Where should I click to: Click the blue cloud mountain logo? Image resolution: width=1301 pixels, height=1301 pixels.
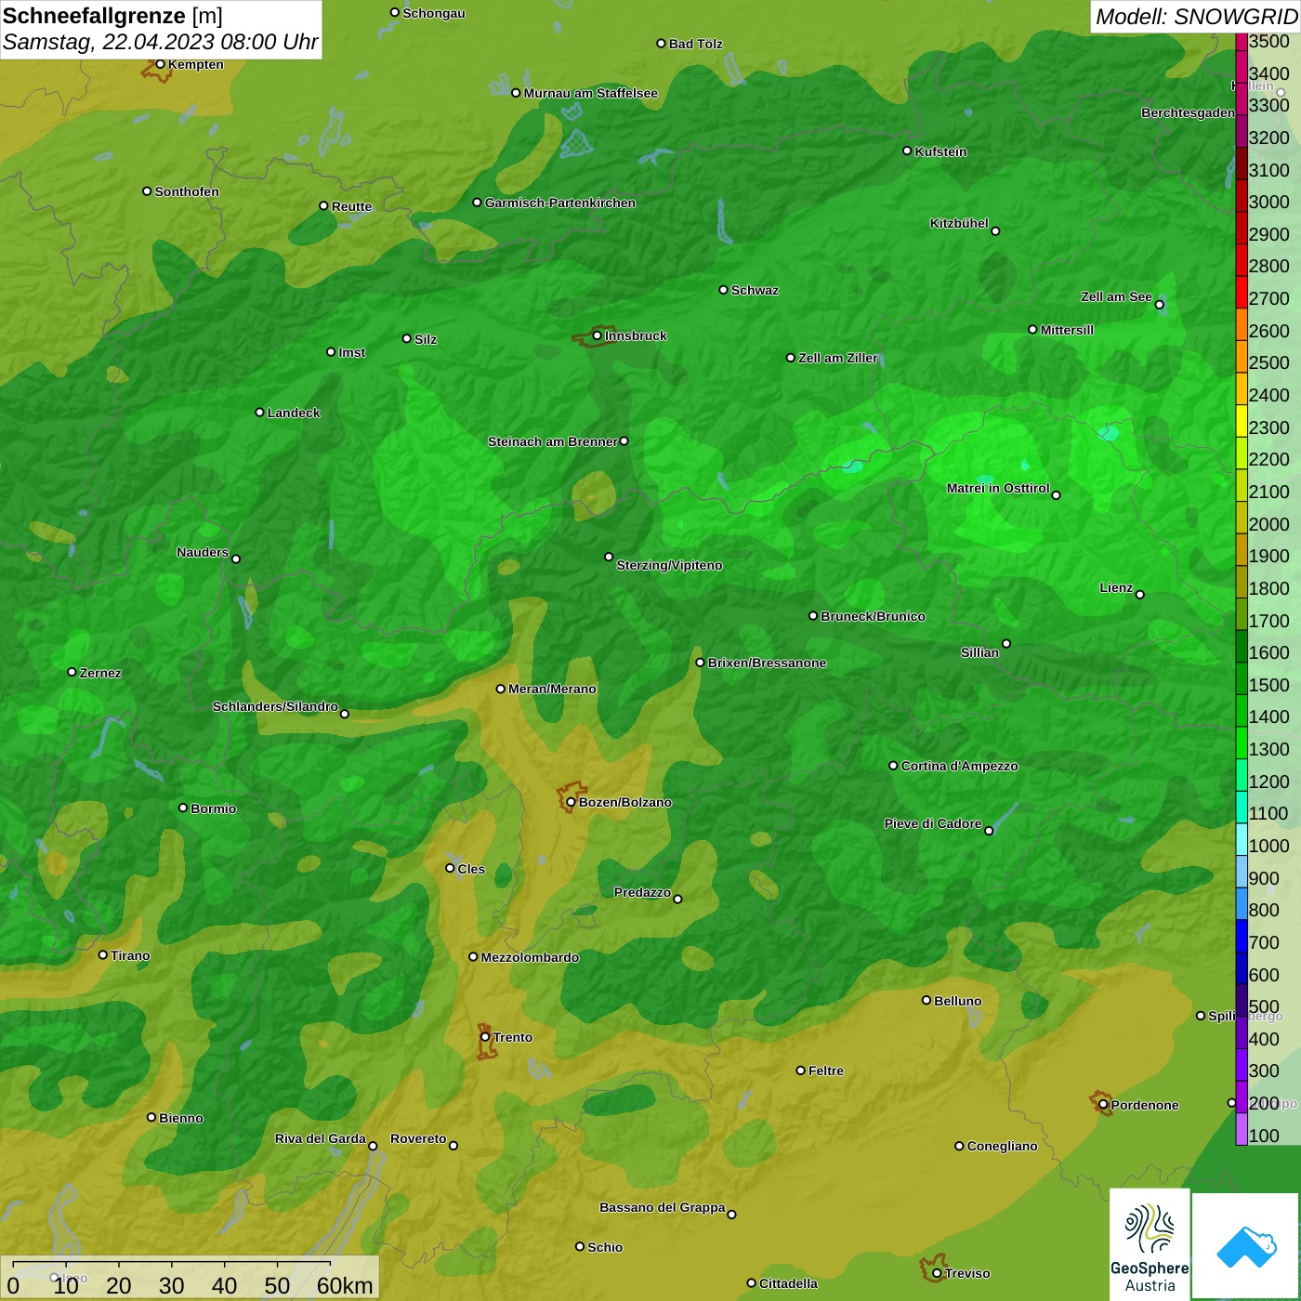(1246, 1245)
